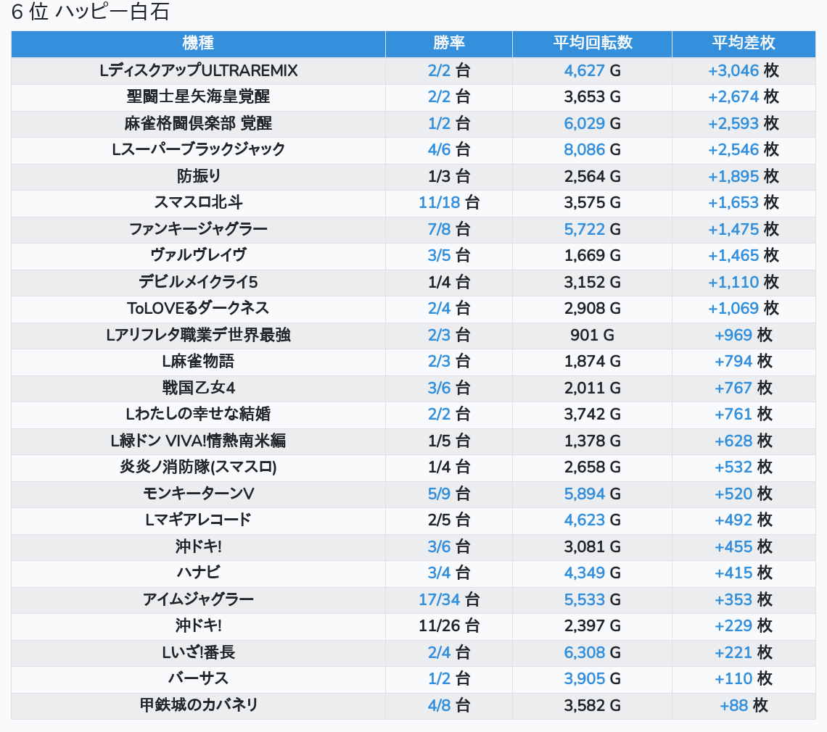Click average difference +628 枚
Screen dimensions: 827x732
[x=744, y=441]
